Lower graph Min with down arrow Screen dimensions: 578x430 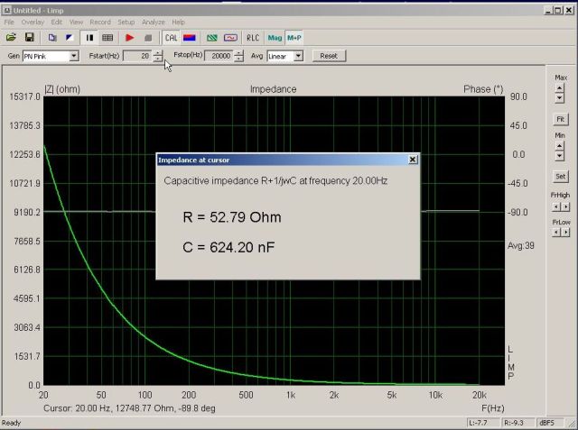(560, 156)
